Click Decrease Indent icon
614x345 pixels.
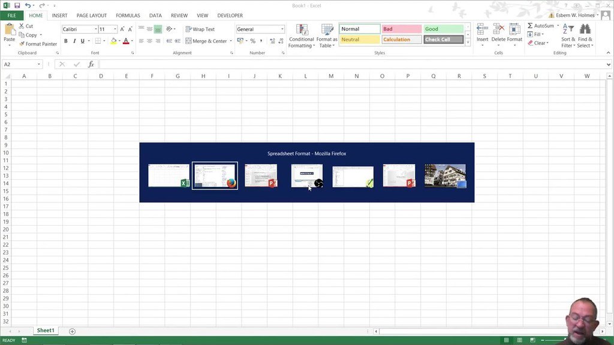[x=169, y=41]
